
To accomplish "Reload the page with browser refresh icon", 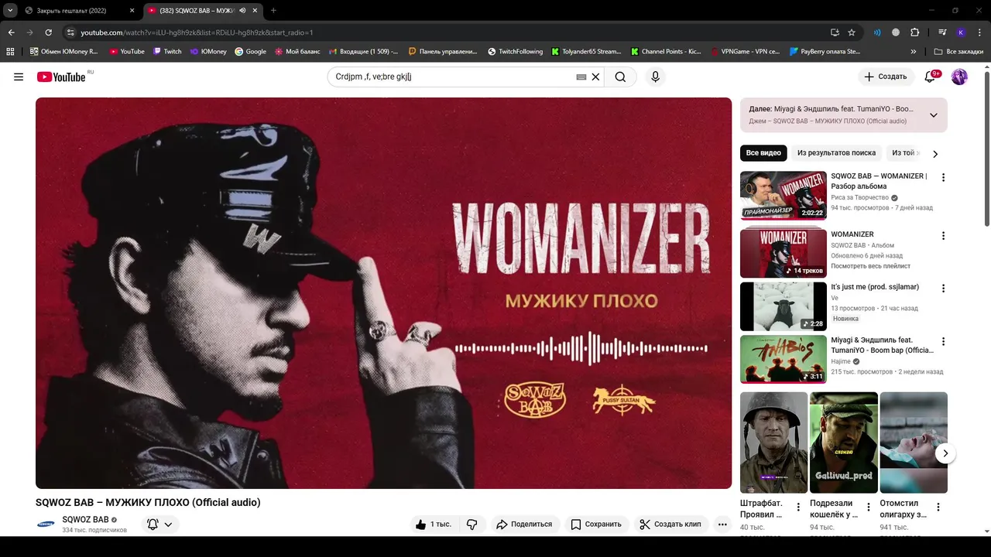I will pyautogui.click(x=48, y=32).
